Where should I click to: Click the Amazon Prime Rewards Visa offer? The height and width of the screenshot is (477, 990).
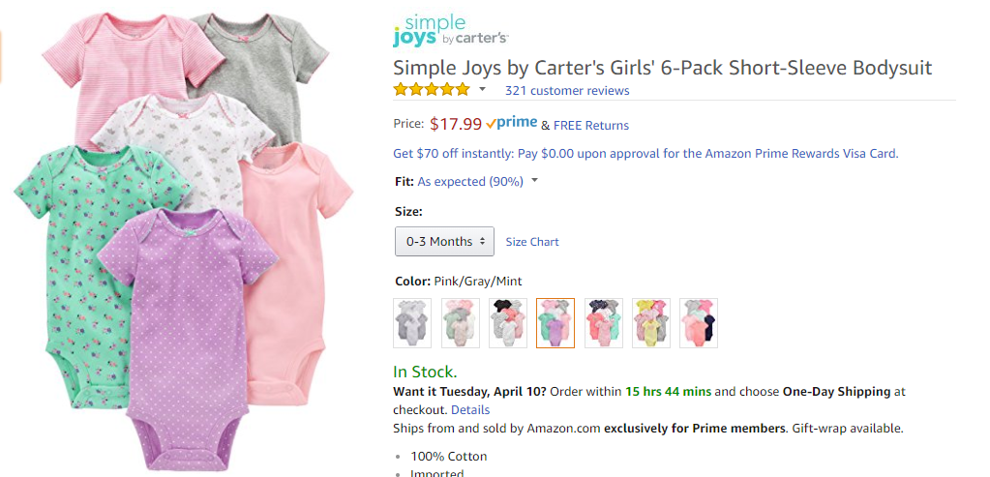tap(645, 153)
